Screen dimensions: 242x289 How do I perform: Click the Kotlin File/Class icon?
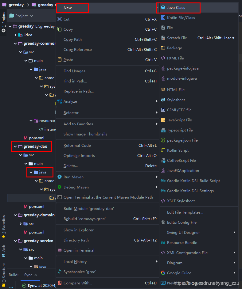pyautogui.click(x=163, y=18)
